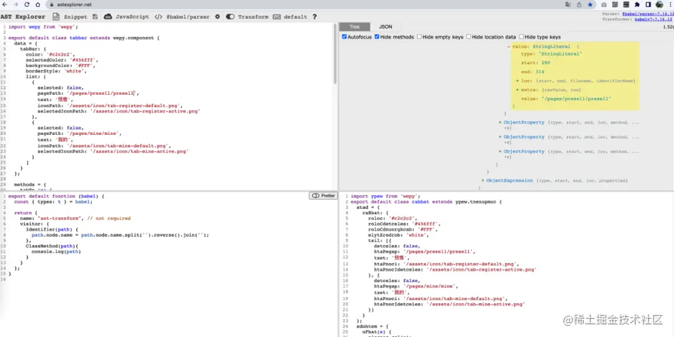Click the browser home icon
The image size is (674, 337).
pos(38,4)
